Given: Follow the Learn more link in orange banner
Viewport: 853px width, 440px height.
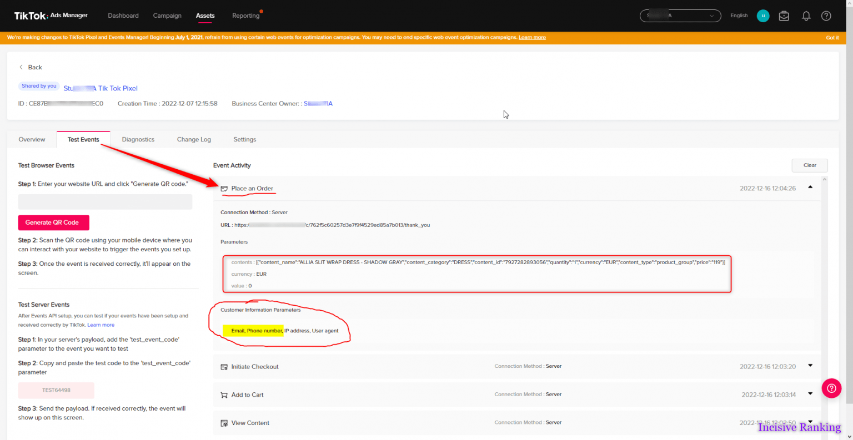Looking at the screenshot, I should tap(532, 38).
